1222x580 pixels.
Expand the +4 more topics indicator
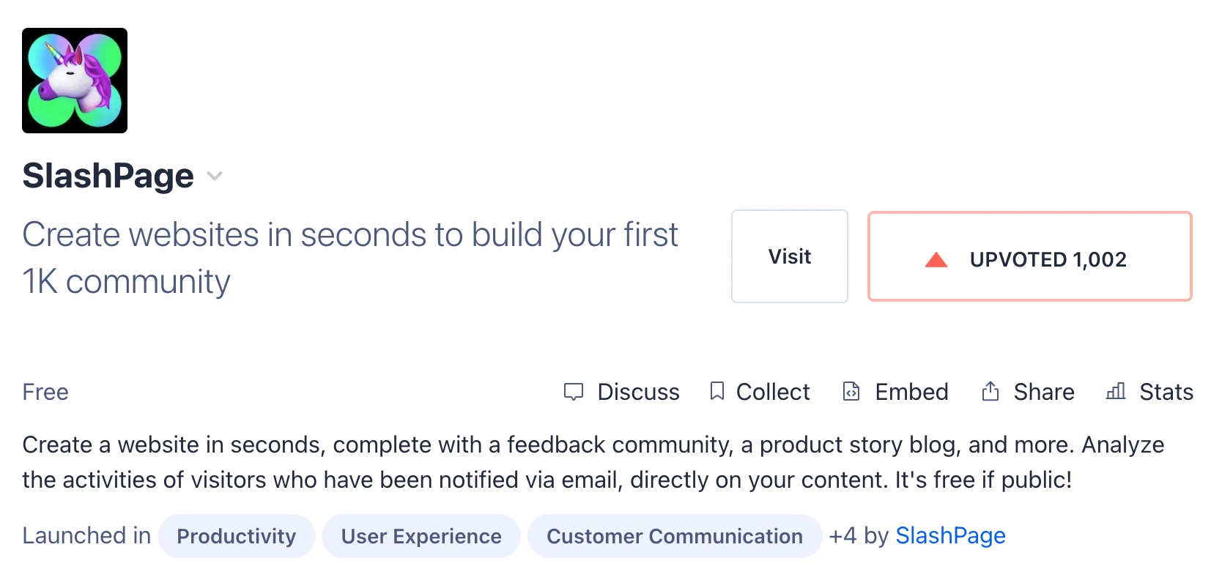(843, 536)
